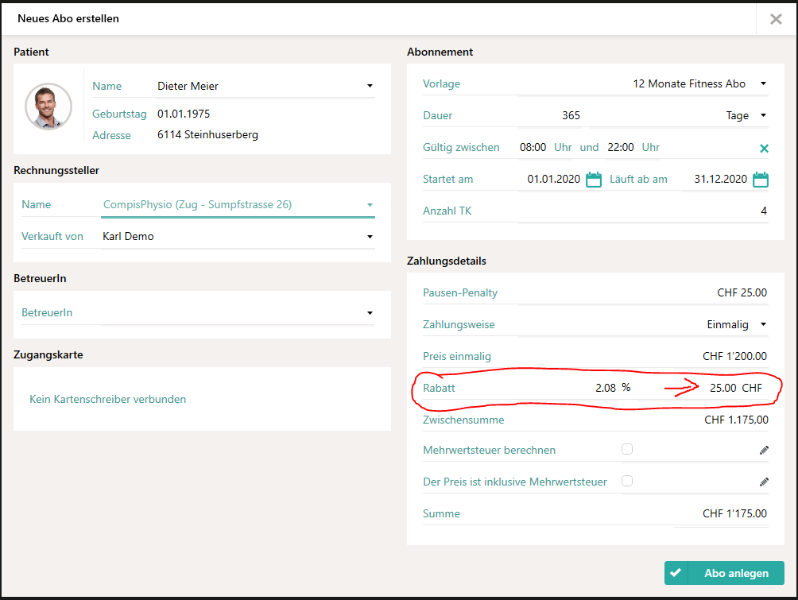Open the Läuft ab am calendar picker

point(761,179)
